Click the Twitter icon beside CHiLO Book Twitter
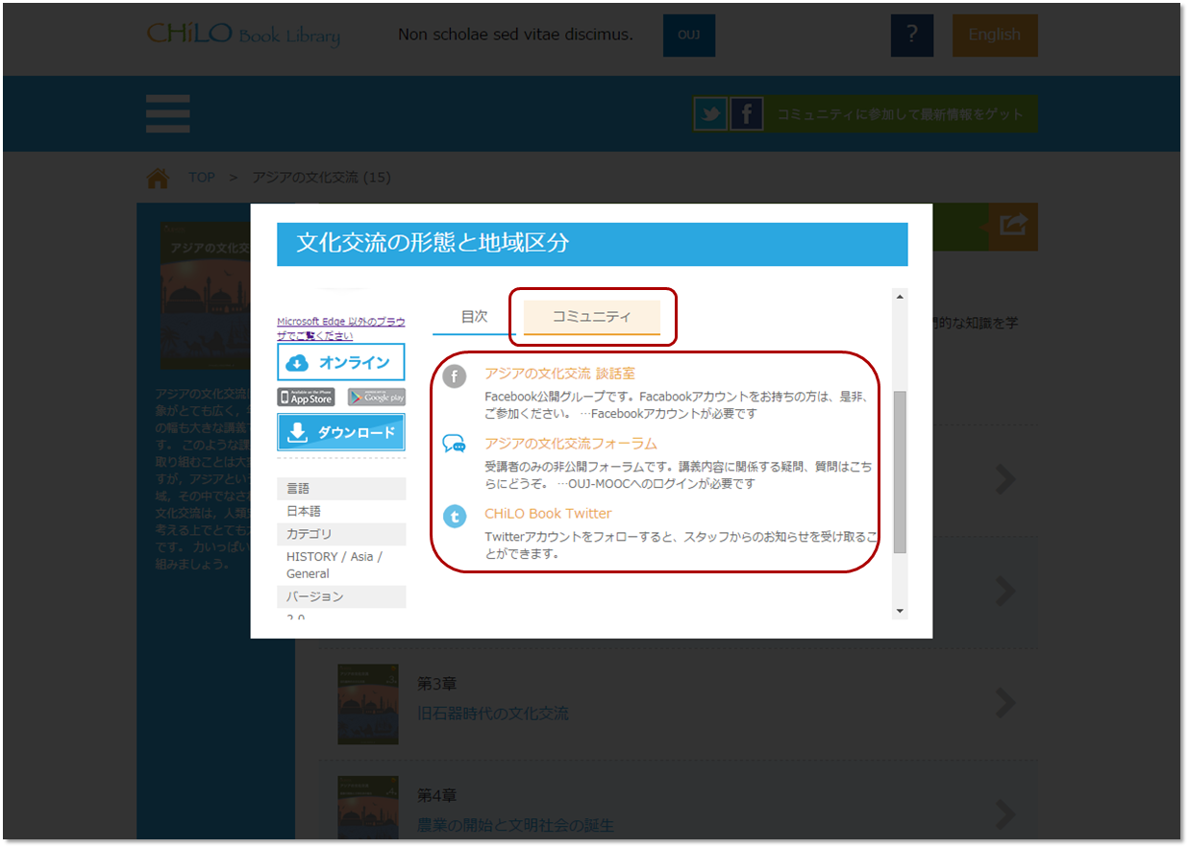This screenshot has height=848, width=1189. click(454, 517)
